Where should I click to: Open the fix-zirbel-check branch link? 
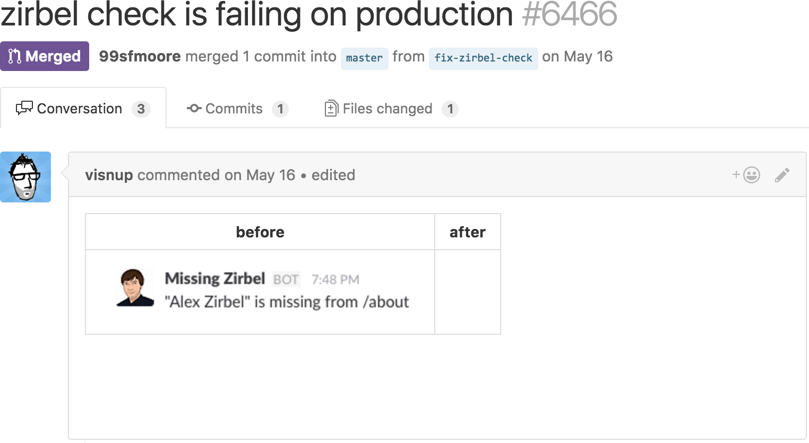tap(483, 58)
